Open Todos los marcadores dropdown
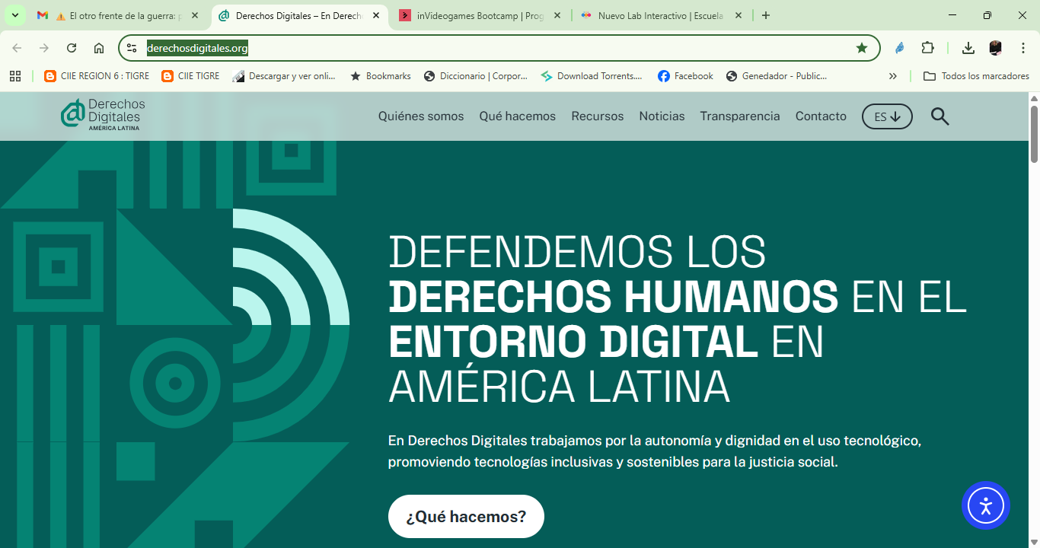1040x548 pixels. [x=978, y=75]
